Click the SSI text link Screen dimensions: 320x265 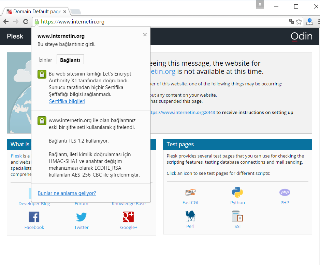(x=237, y=226)
